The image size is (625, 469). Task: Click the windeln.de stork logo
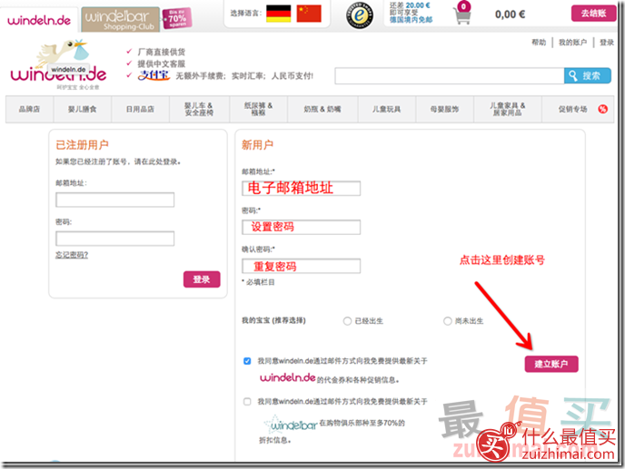[58, 64]
